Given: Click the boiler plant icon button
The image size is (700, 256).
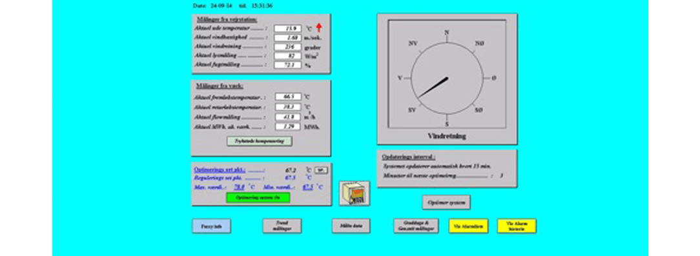Looking at the screenshot, I should [355, 193].
